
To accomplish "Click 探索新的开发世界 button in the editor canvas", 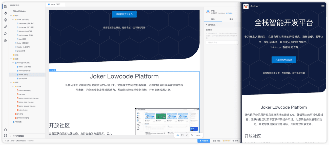I will [124, 14].
